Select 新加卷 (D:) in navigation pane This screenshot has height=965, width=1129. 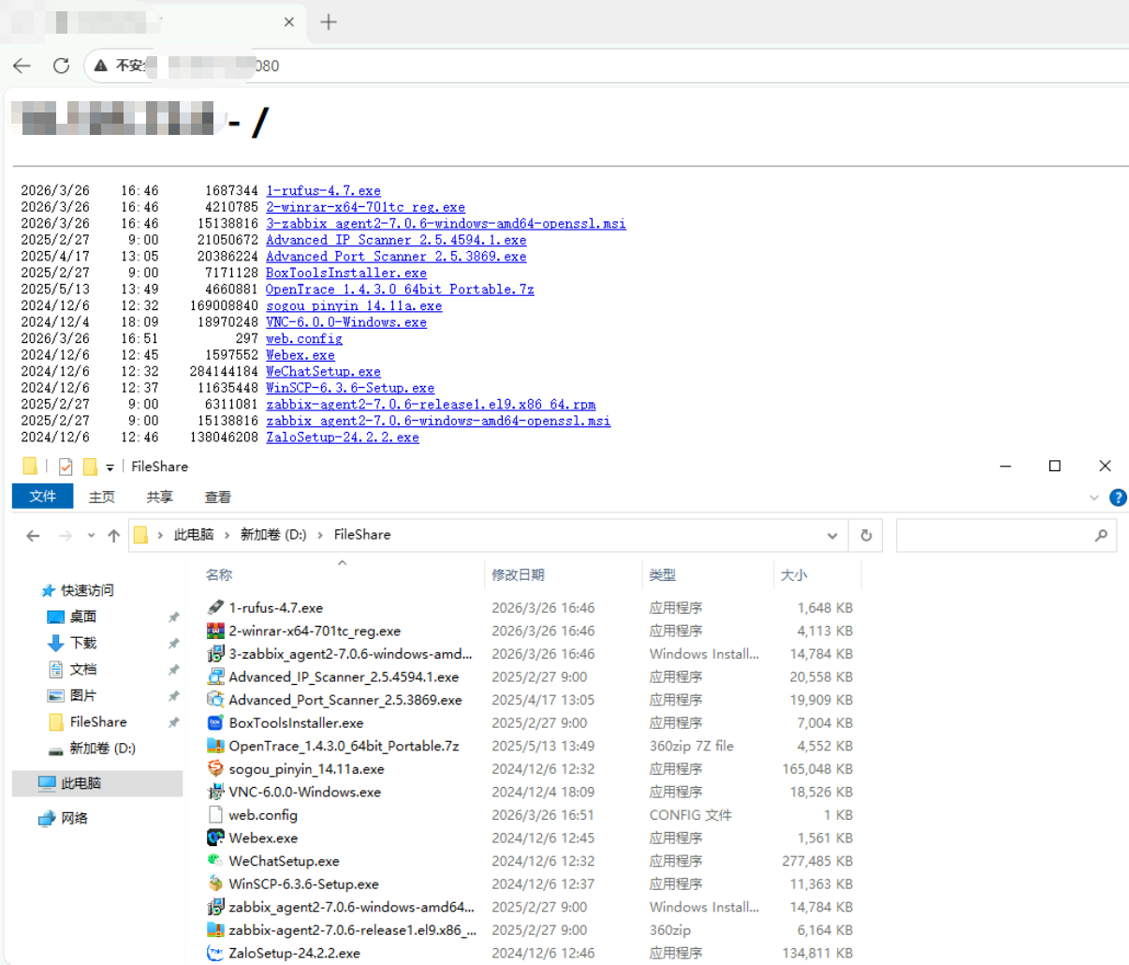pos(103,748)
